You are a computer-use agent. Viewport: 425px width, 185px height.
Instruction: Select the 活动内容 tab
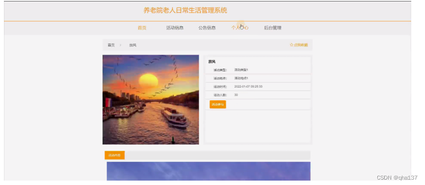pos(115,155)
